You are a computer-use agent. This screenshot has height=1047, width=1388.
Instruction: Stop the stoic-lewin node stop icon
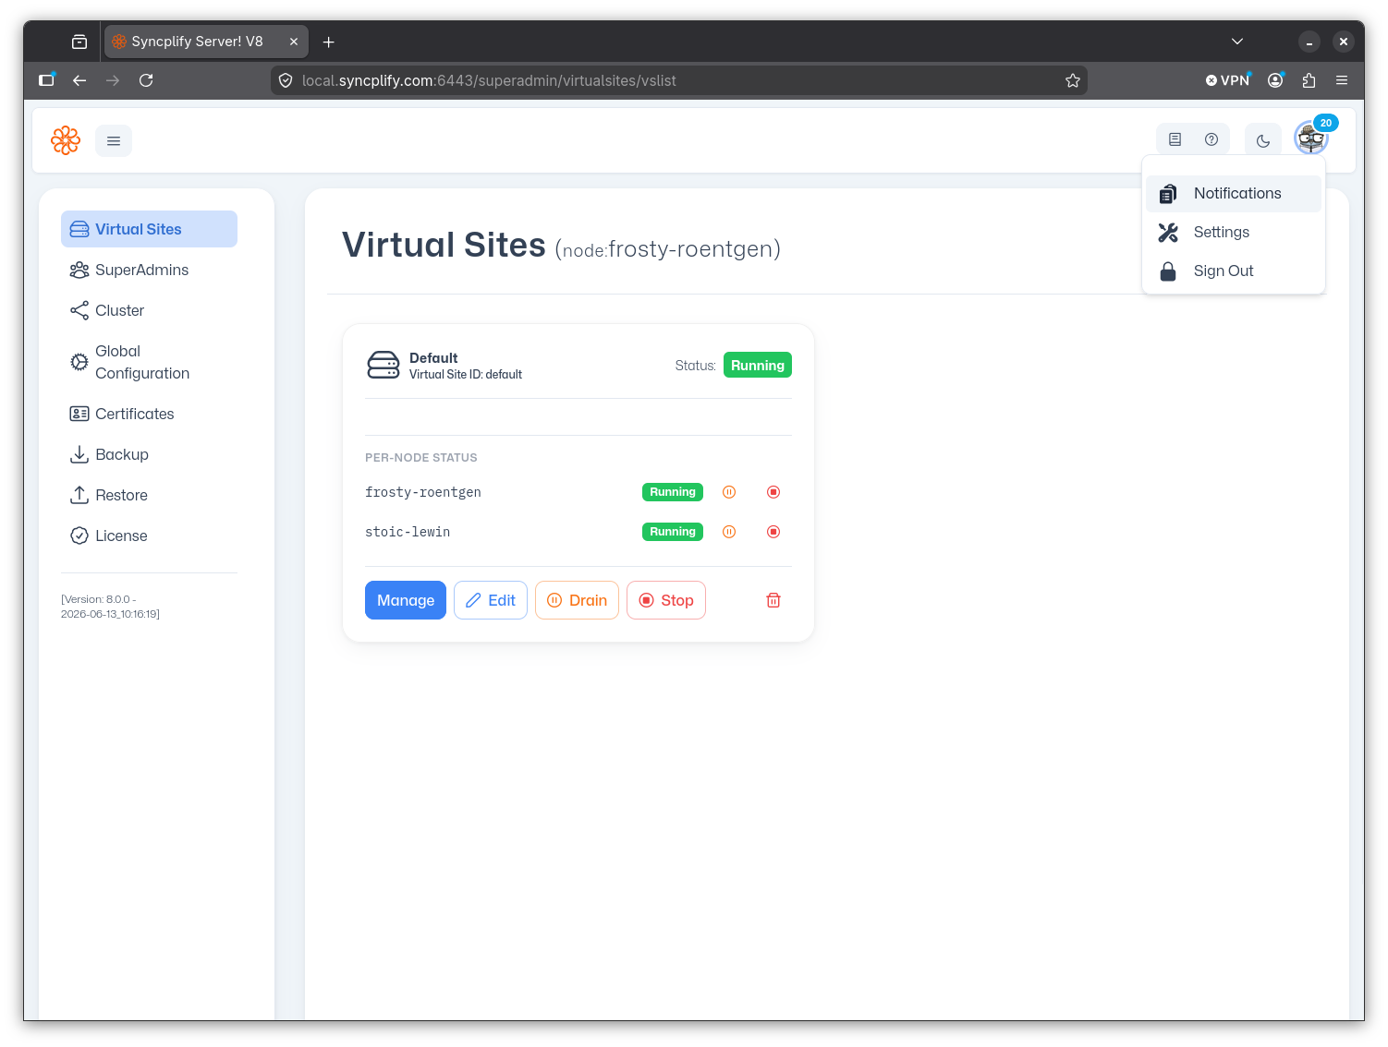point(773,532)
